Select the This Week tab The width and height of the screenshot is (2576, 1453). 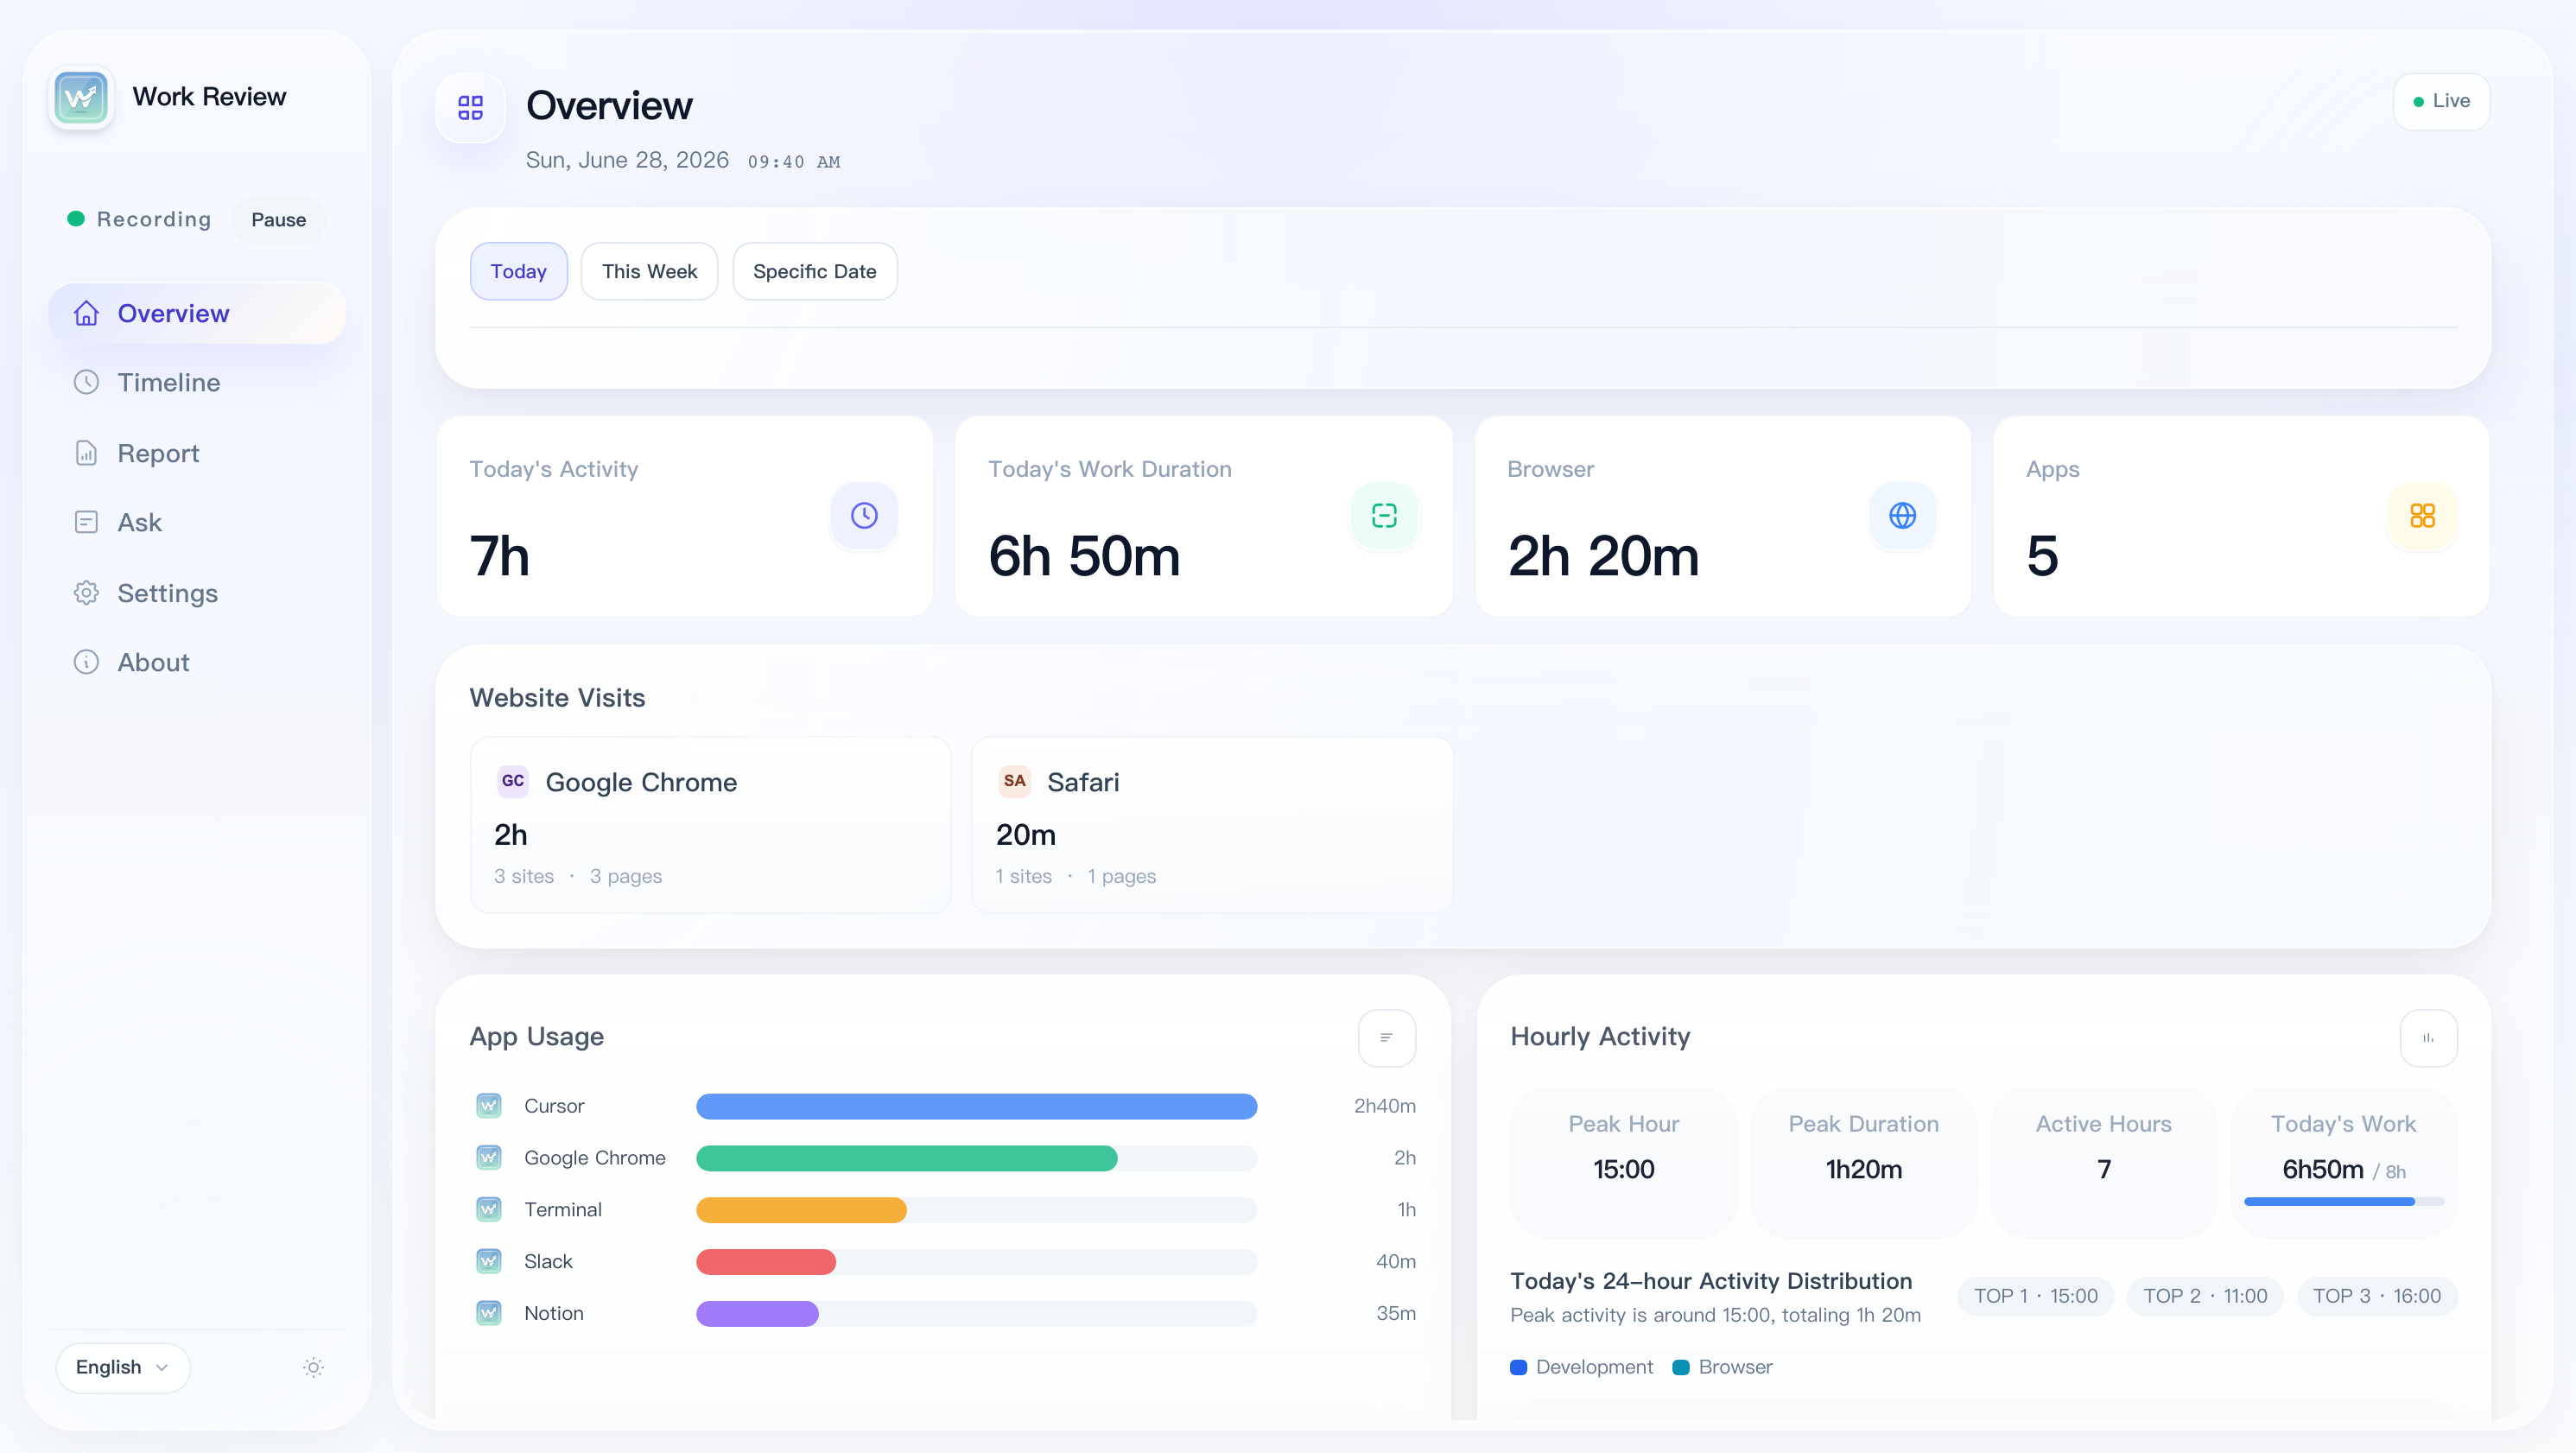649,271
